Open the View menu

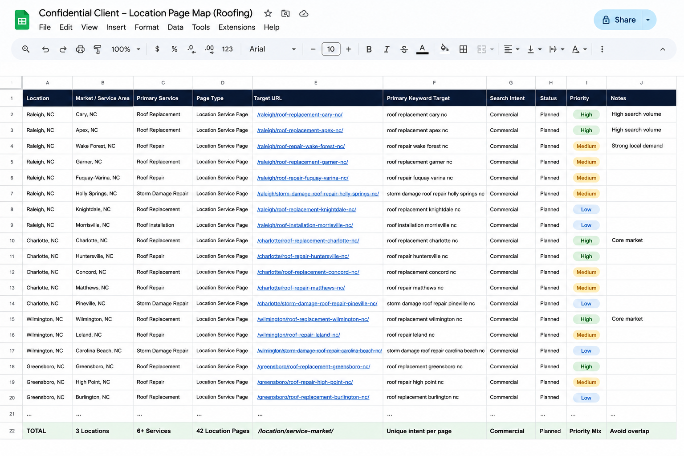[89, 27]
